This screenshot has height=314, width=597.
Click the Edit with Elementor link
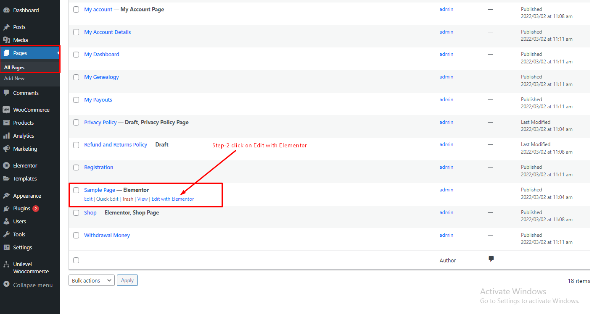(x=172, y=199)
